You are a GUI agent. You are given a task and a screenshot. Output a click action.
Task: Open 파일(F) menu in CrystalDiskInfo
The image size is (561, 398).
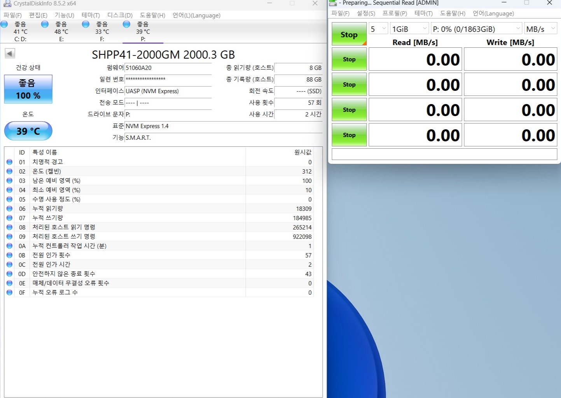click(12, 15)
